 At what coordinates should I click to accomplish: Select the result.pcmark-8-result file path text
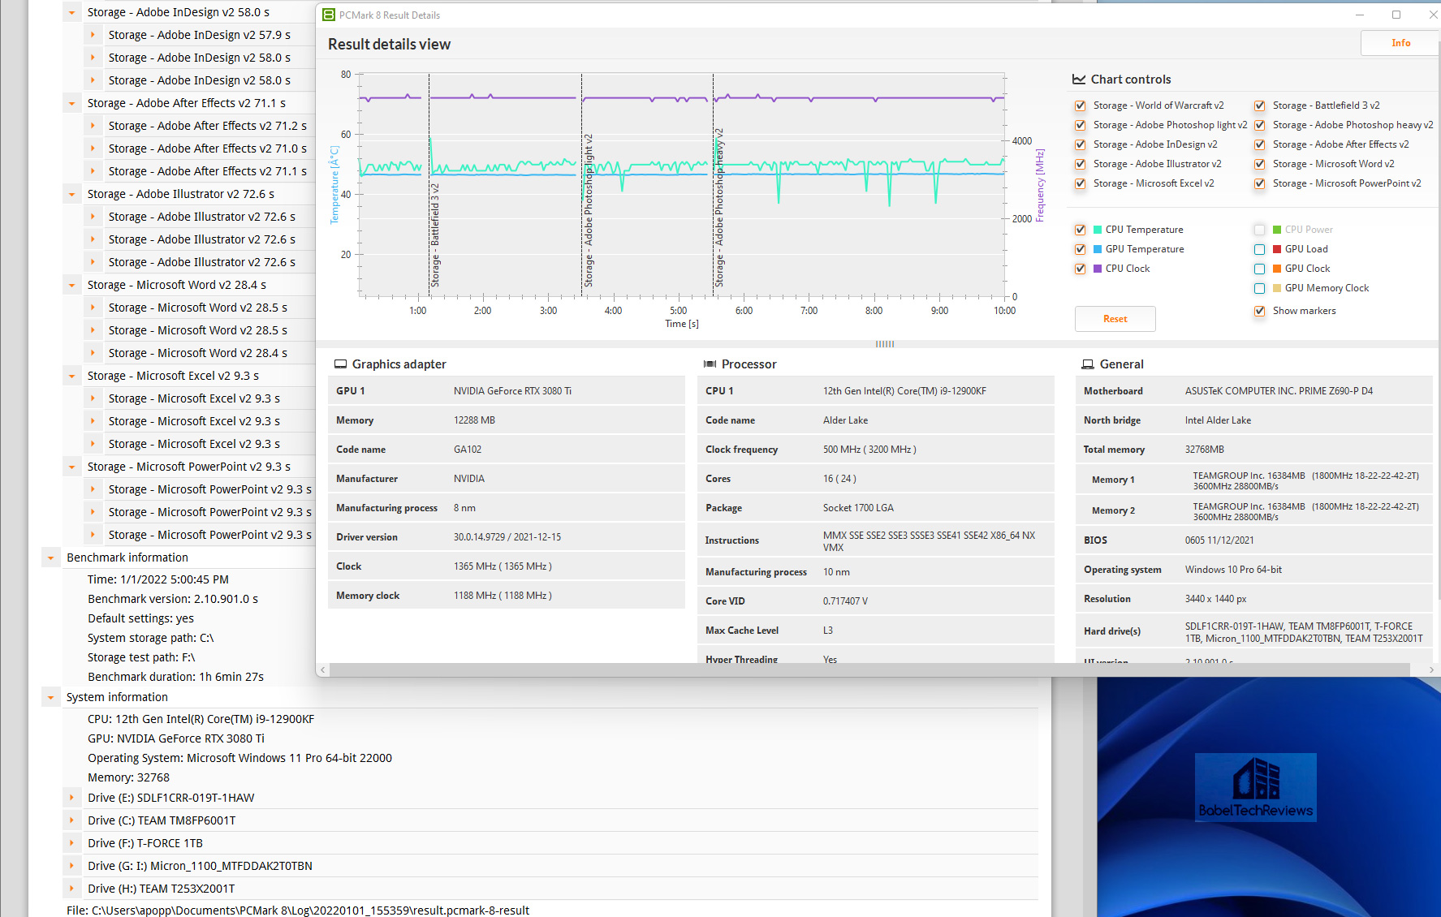[298, 911]
